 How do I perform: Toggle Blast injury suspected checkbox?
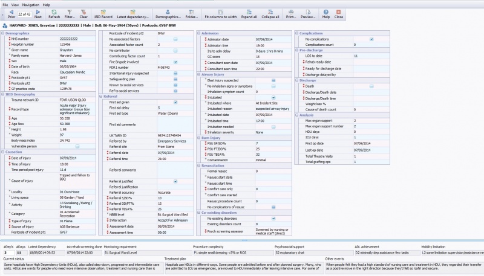tap(273, 80)
